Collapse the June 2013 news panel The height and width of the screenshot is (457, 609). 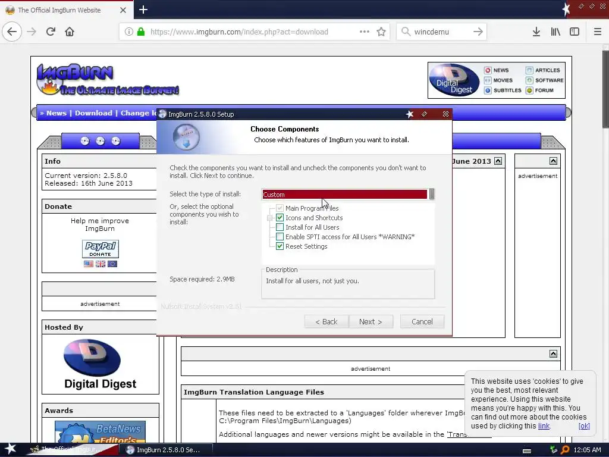point(498,161)
